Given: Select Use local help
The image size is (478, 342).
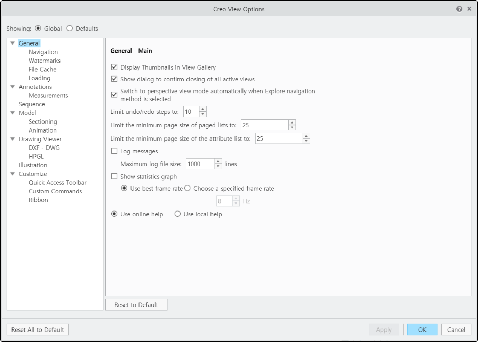Looking at the screenshot, I should tap(177, 214).
